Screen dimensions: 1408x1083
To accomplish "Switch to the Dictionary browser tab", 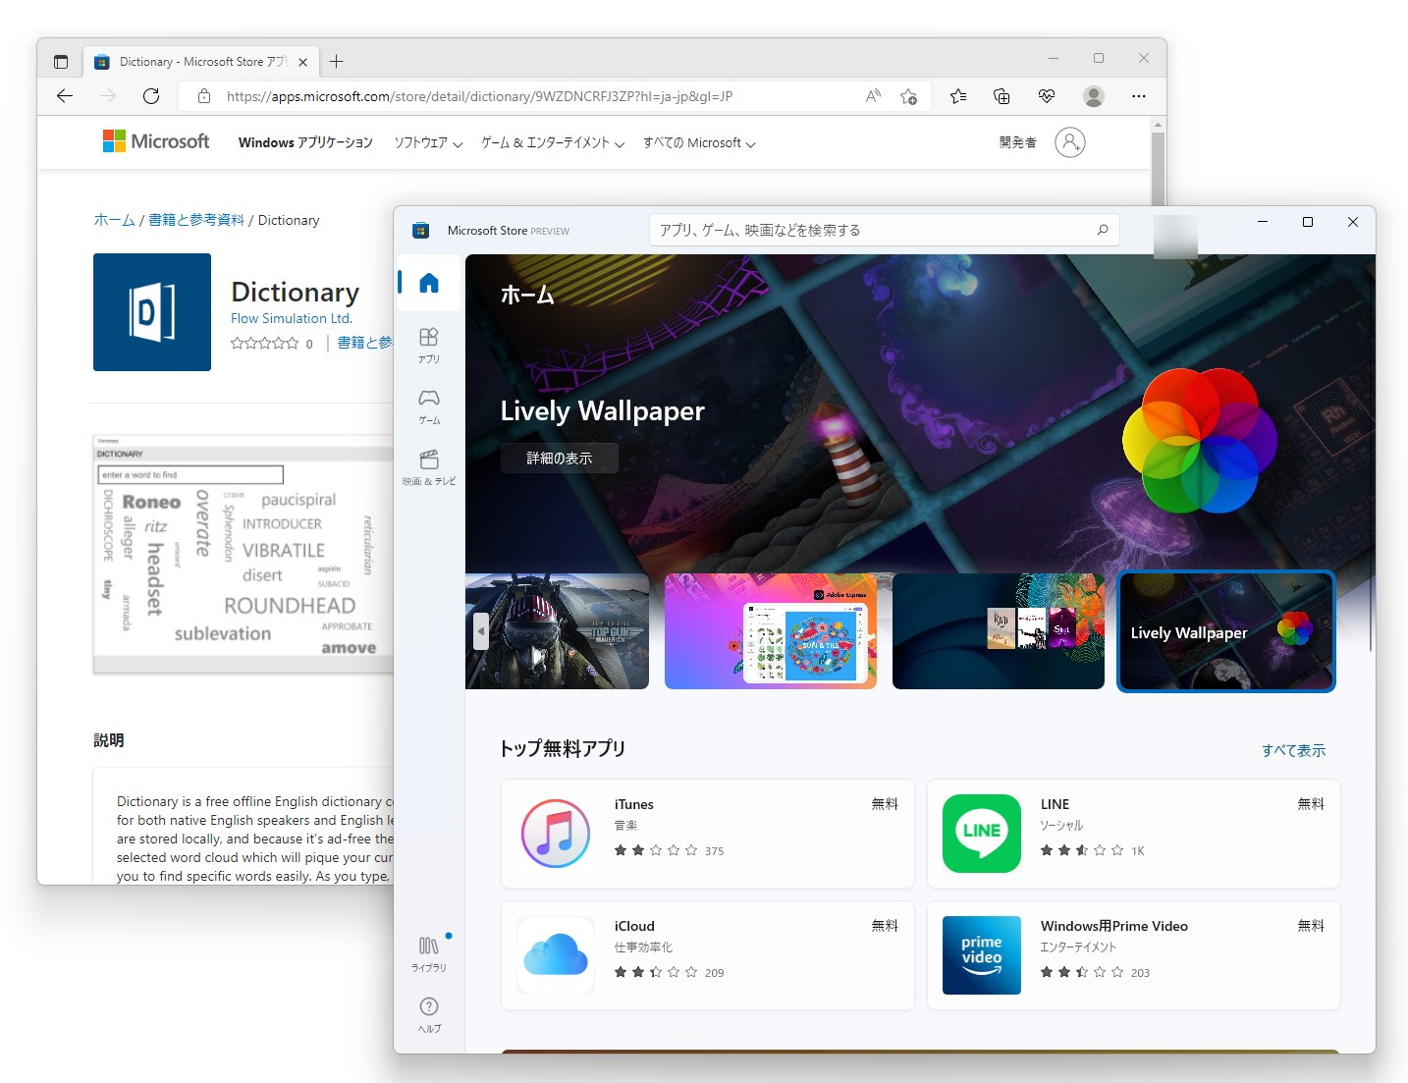I will click(191, 61).
